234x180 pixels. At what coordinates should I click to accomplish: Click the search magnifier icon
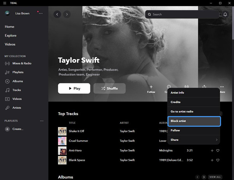click(x=149, y=14)
